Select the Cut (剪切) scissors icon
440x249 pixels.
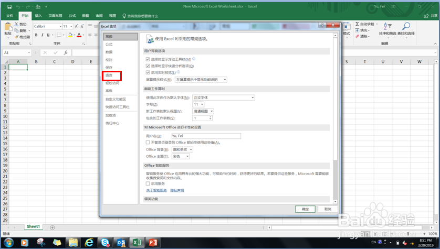coord(17,24)
